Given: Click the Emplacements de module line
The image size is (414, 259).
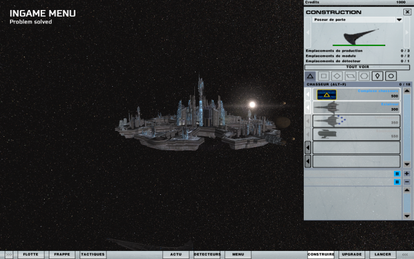Looking at the screenshot, I should tap(357, 56).
